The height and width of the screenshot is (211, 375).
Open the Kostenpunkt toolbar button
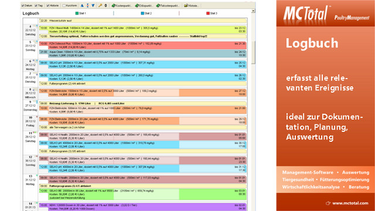(121, 5)
